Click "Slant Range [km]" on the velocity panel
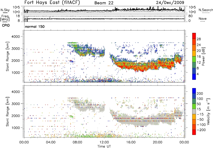Screen dimensions: 213x148 tap(7, 112)
